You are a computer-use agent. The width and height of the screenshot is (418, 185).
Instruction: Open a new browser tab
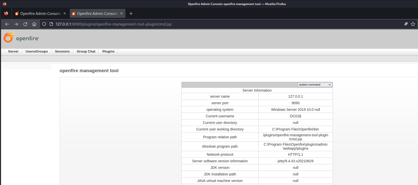point(131,14)
